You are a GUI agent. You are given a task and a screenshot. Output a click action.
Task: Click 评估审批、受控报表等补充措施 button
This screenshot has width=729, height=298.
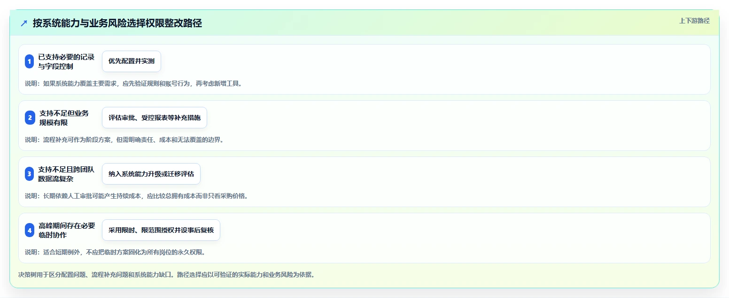(x=155, y=118)
